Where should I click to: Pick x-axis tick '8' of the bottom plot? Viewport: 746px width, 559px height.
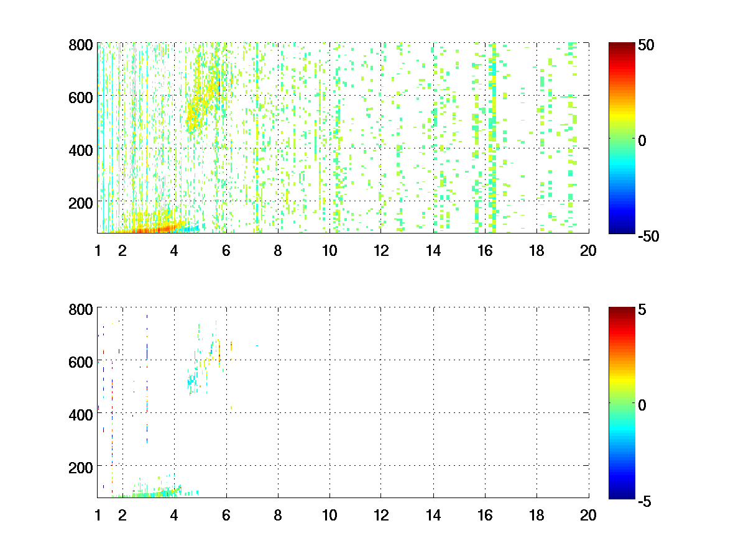pos(278,515)
